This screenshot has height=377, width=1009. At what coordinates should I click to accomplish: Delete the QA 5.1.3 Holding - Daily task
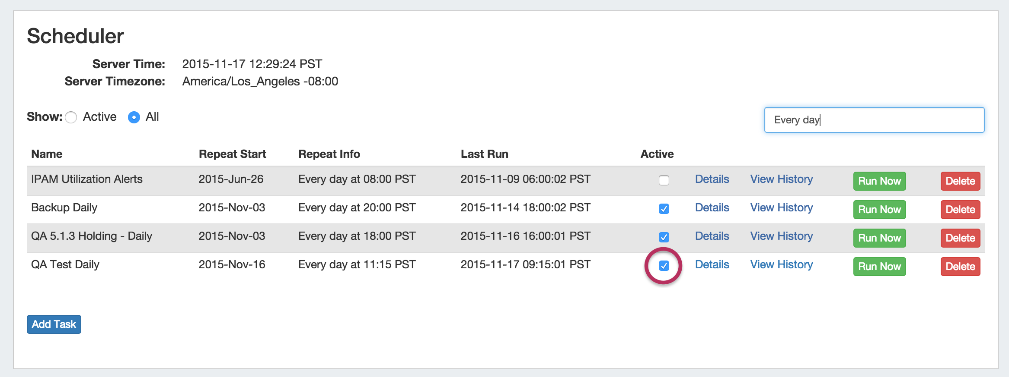pyautogui.click(x=960, y=238)
